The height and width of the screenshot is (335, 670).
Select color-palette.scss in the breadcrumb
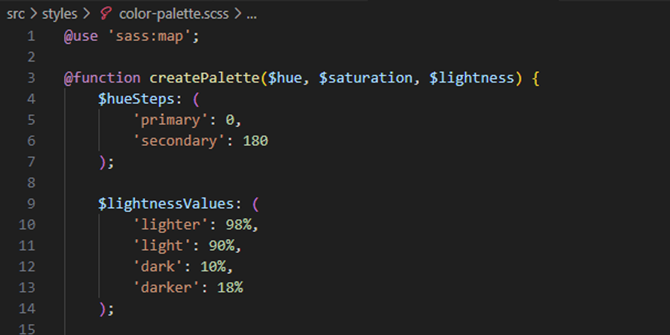click(173, 14)
